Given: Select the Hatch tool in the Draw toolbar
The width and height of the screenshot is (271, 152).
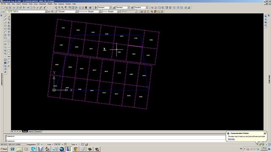Looking at the screenshot, I should pos(5,63).
